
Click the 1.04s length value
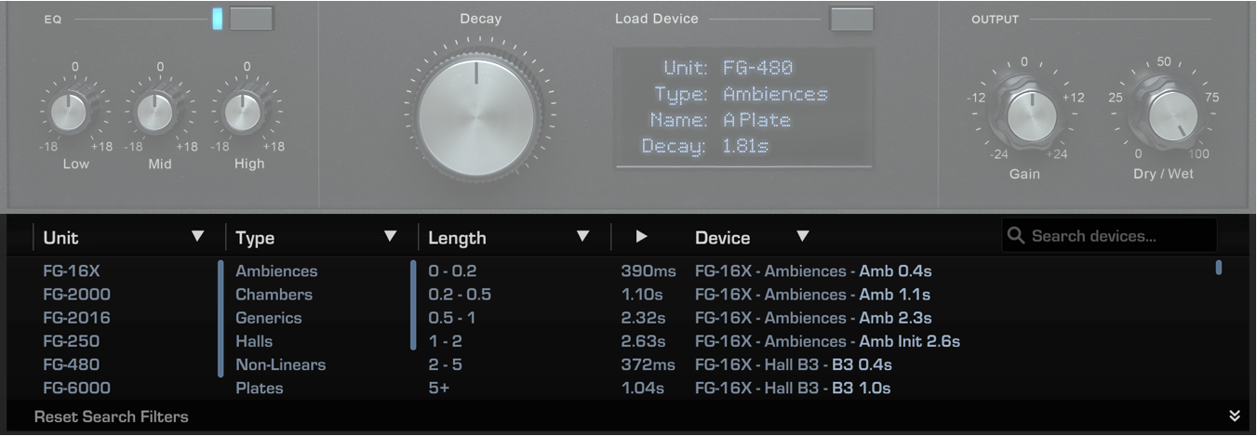click(x=643, y=388)
